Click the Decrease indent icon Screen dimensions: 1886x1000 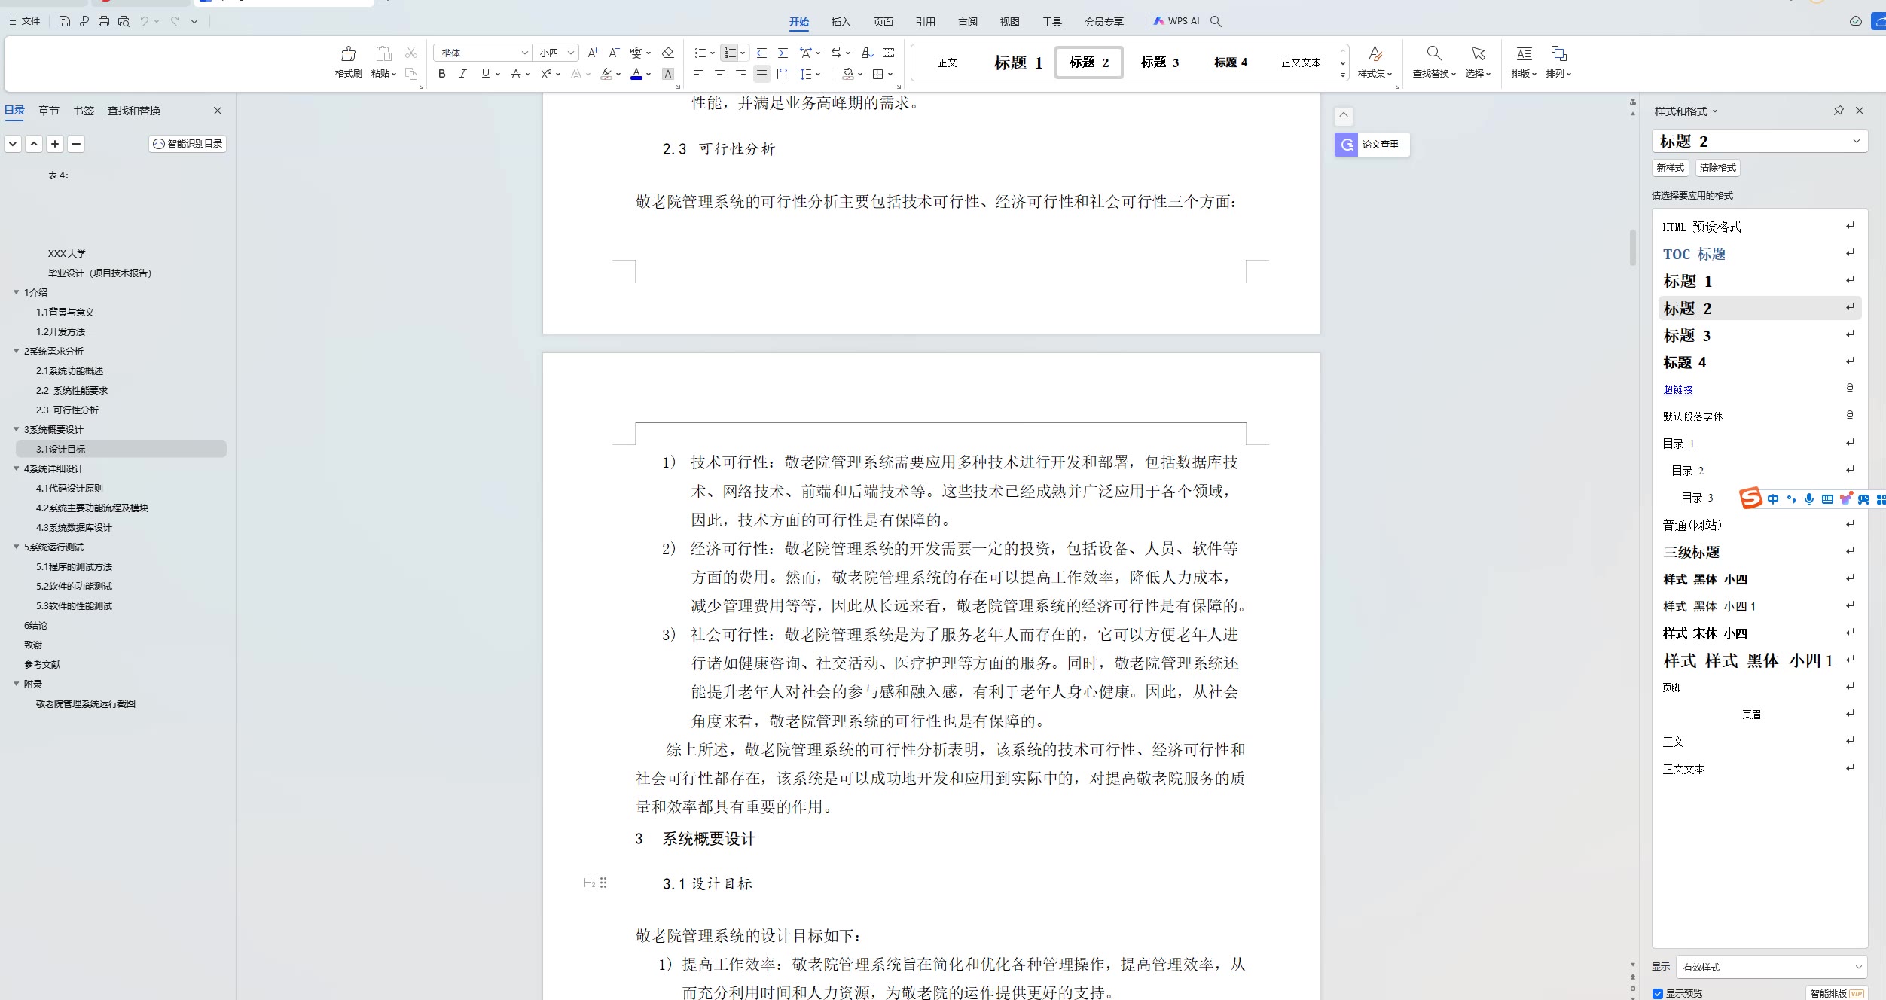pyautogui.click(x=761, y=53)
